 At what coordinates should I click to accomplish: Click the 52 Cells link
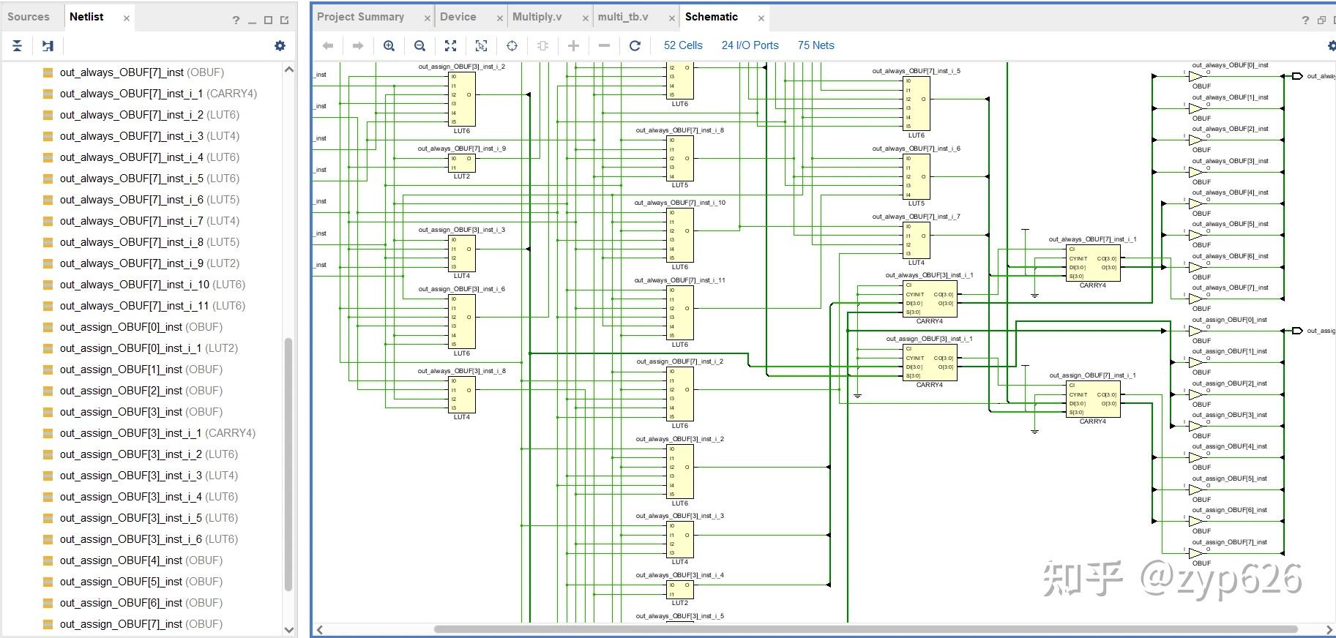(683, 45)
